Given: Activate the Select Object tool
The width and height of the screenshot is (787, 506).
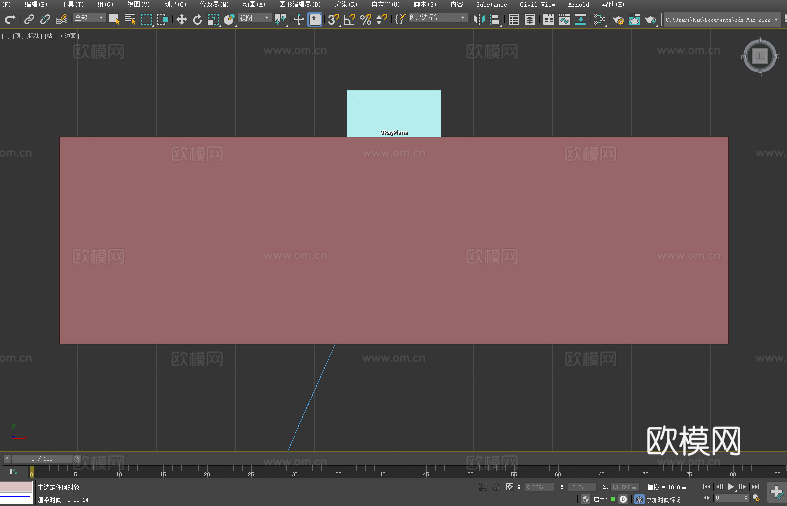Looking at the screenshot, I should click(114, 19).
